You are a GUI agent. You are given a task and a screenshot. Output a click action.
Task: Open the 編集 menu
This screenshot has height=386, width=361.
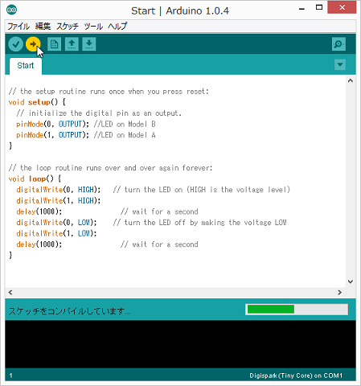[43, 27]
